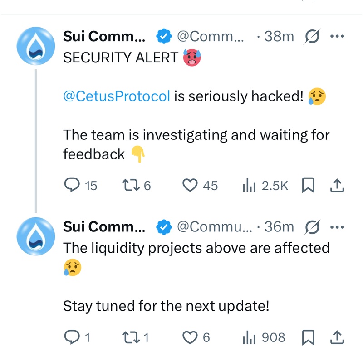Like the liquidity projects tweet
This screenshot has height=346, width=363.
click(x=190, y=336)
